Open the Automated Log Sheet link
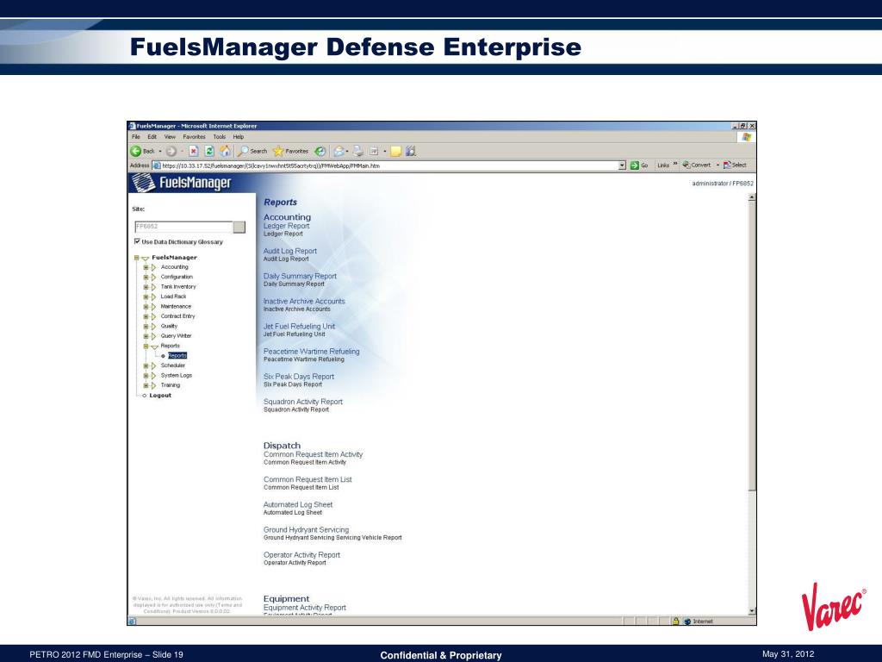This screenshot has width=882, height=662. (x=297, y=505)
